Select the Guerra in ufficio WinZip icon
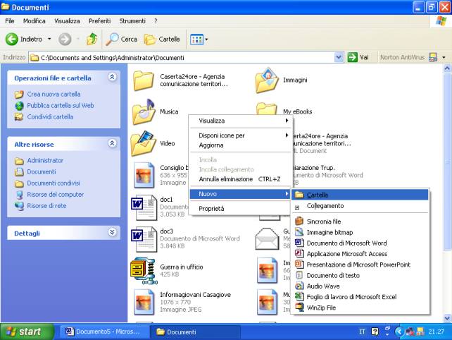 tap(144, 271)
